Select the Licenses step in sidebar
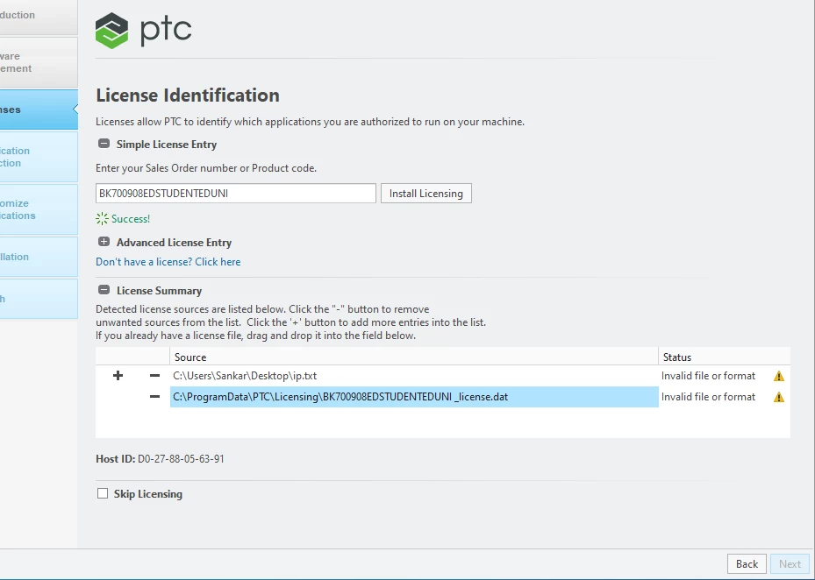This screenshot has width=815, height=580. (39, 110)
